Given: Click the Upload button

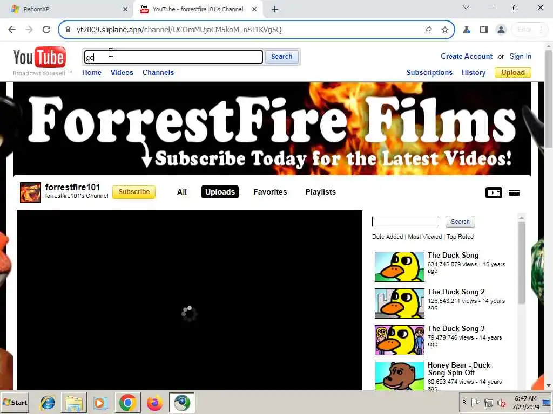Looking at the screenshot, I should [x=513, y=72].
